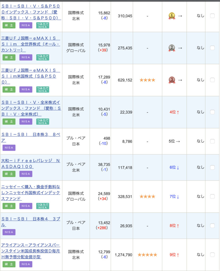Screen dimensions: 220x271
Task: Click つみたてNISA badge in eMAXIS Slim 米国株式 row
Action: point(43,89)
